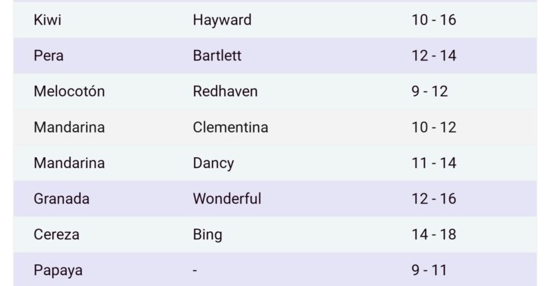Screen dimensions: 550x286
Task: Select the Hayward variety cell
Action: (222, 20)
